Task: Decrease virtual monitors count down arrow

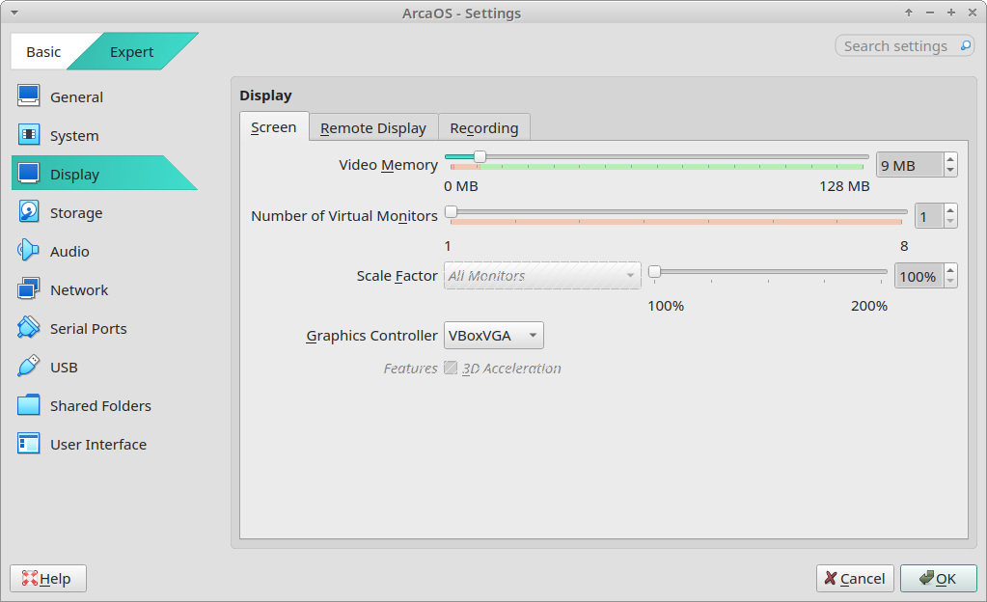Action: click(x=950, y=221)
